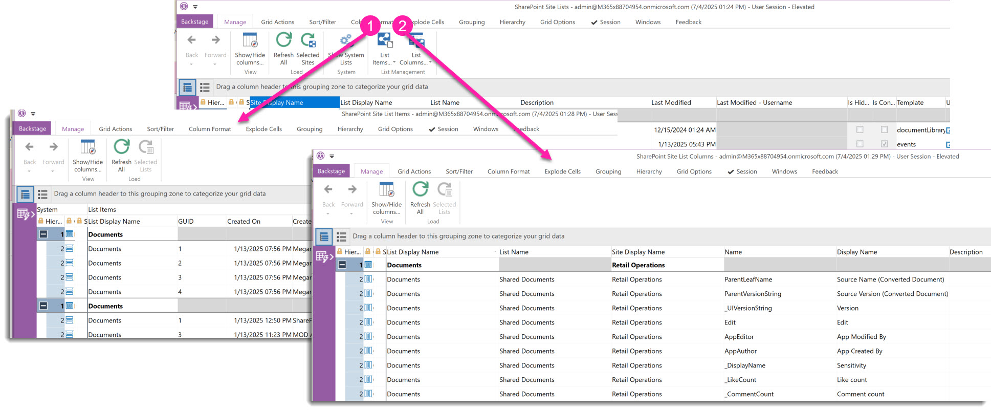The height and width of the screenshot is (411, 991).
Task: Toggle Is Content checkbox for events row
Action: 884,144
